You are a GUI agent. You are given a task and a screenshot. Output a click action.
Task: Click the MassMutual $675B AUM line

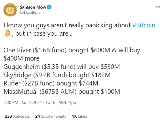62,92
